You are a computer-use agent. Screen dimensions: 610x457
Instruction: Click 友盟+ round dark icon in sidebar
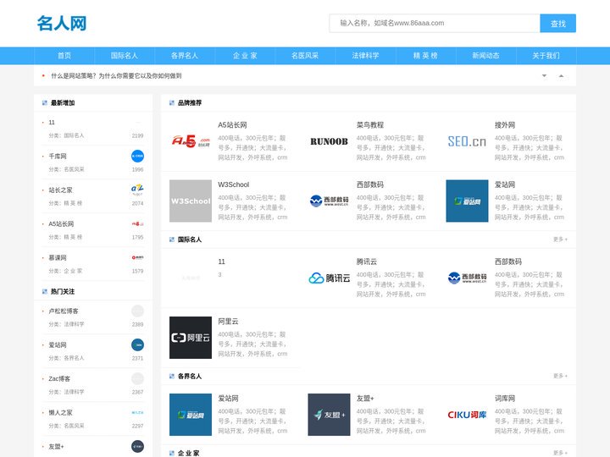(x=137, y=447)
